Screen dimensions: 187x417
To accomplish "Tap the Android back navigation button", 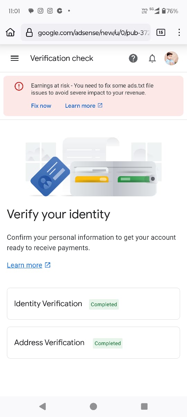I will [x=43, y=406].
